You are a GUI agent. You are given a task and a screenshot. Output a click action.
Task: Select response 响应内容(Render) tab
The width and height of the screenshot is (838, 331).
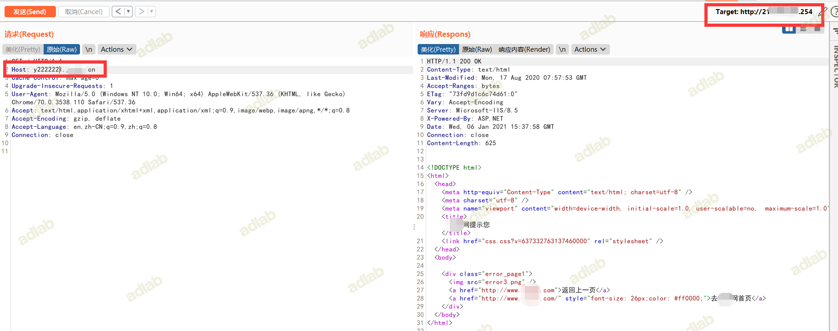click(524, 49)
